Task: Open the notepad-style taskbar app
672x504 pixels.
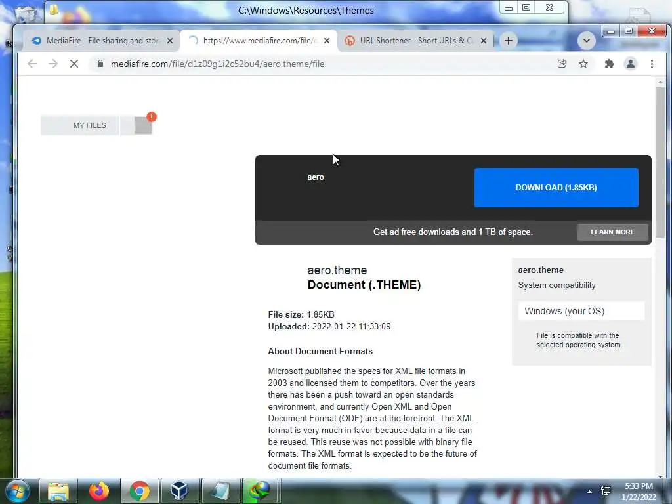Action: (220, 491)
